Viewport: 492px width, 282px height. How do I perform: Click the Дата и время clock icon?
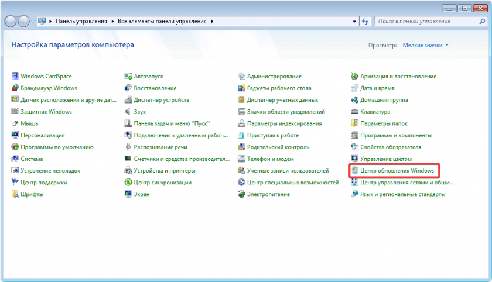354,88
